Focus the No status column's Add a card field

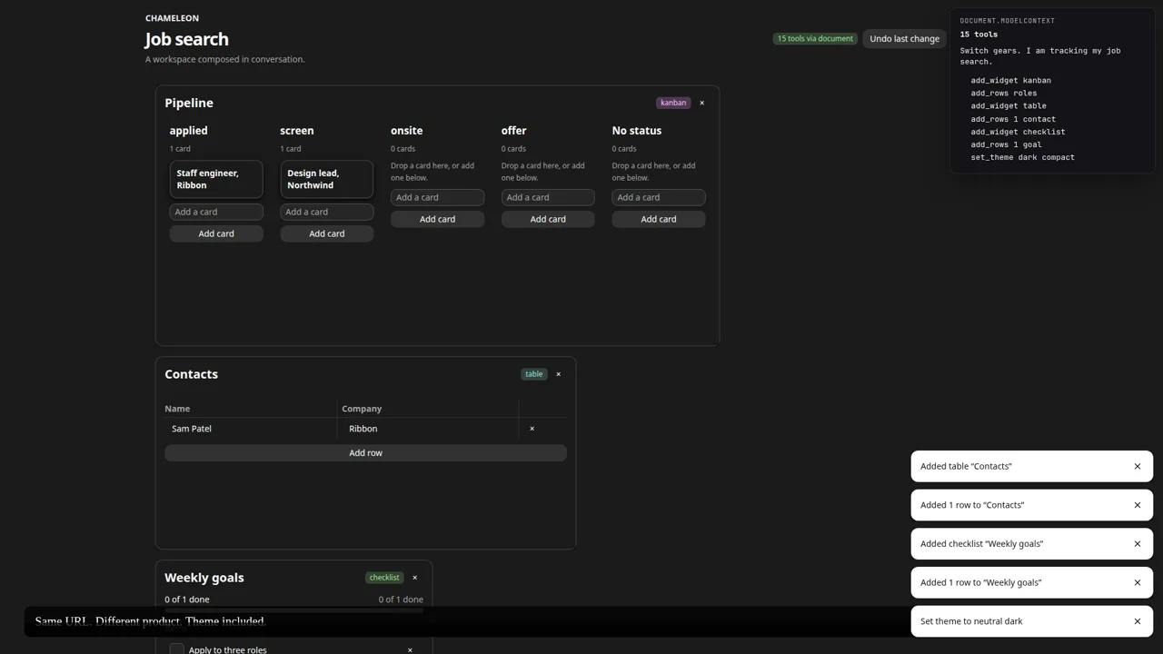click(659, 197)
